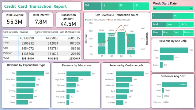Select the Q4 quarter slicer tile
Image resolution: width=196 pixels, height=110 pixels.
point(93,6)
